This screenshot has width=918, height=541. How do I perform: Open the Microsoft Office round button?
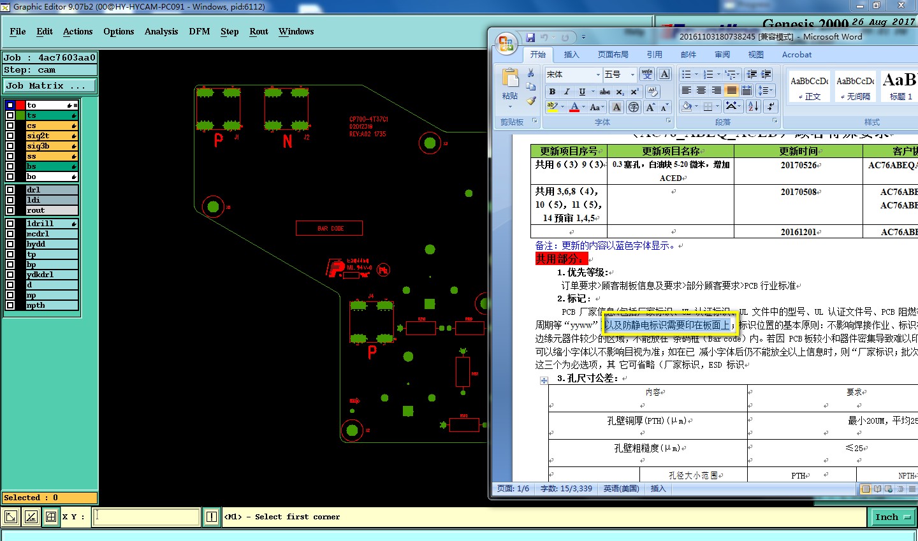click(x=507, y=43)
